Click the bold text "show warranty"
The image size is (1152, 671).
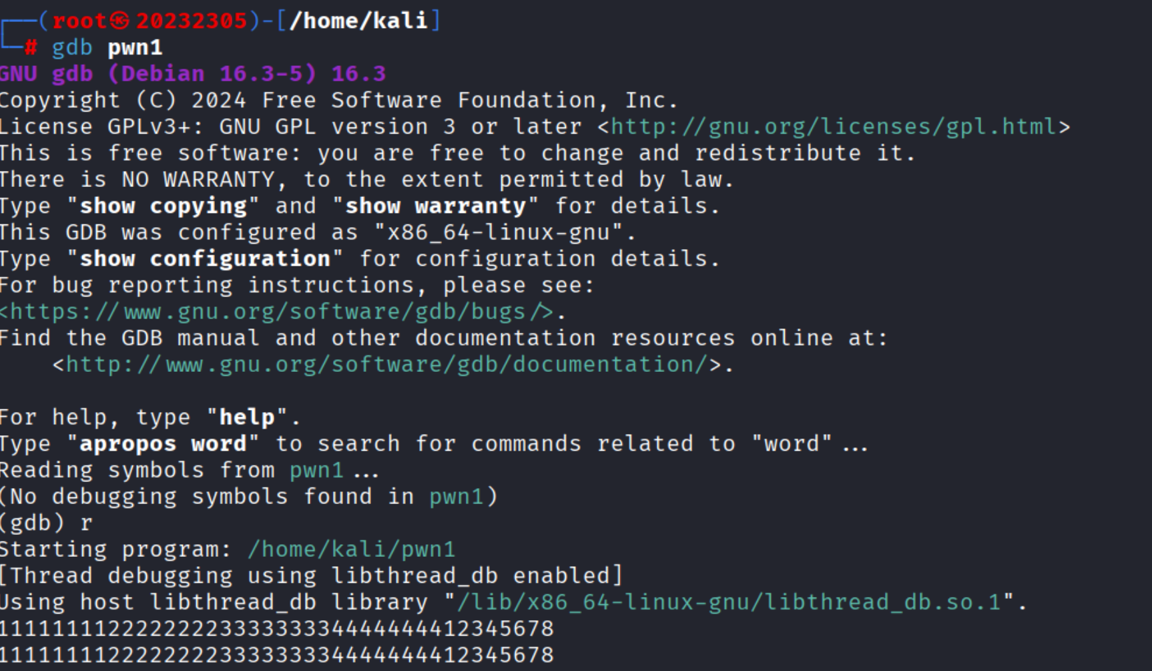[435, 206]
